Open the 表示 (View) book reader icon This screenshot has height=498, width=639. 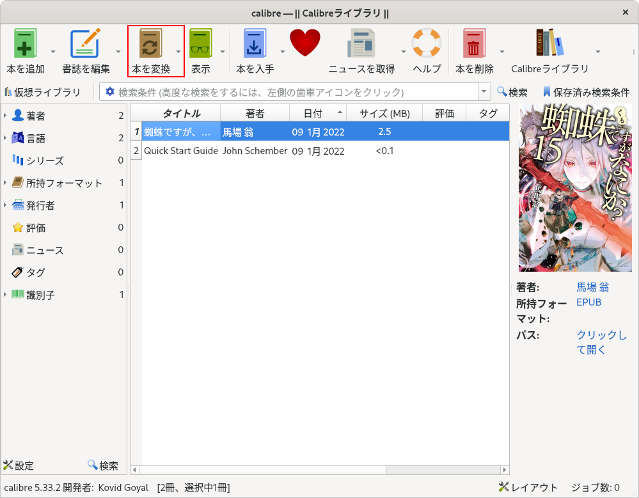(200, 43)
